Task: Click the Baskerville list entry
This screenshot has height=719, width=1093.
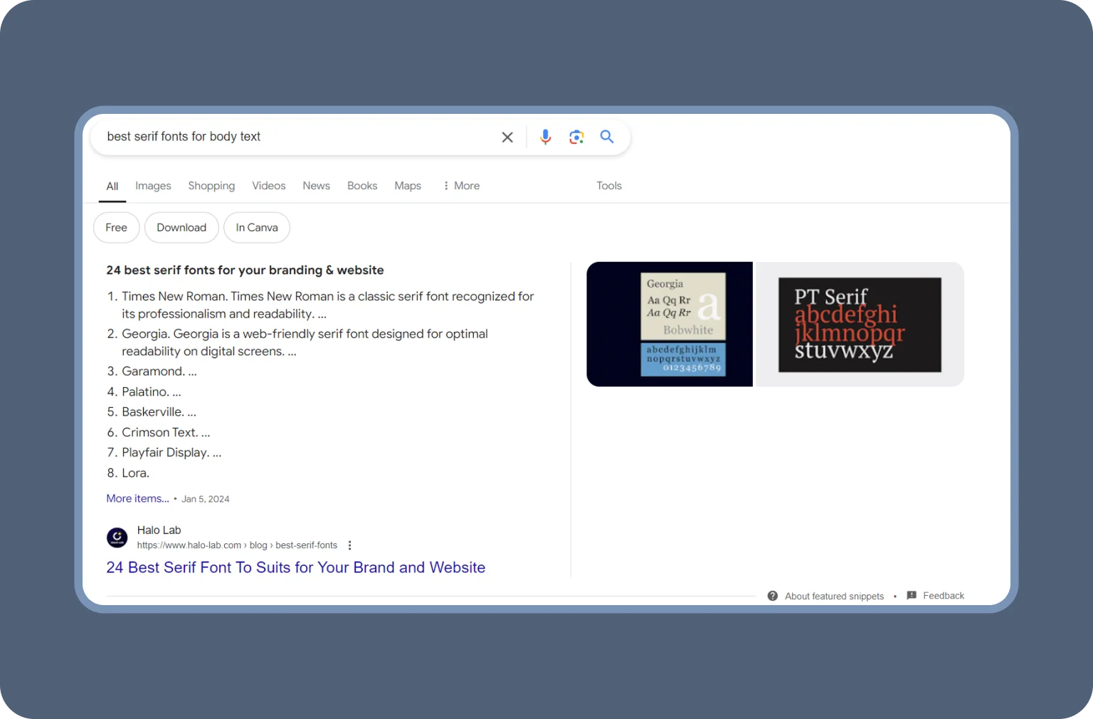Action: (159, 412)
